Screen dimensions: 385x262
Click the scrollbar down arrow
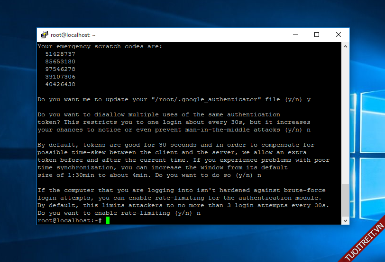point(345,221)
